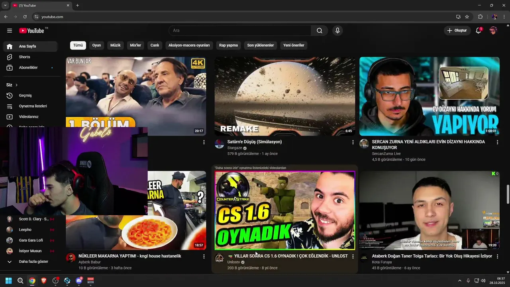Viewport: 510px width, 287px height.
Task: Open the Stargaze channel link
Action: [x=235, y=148]
